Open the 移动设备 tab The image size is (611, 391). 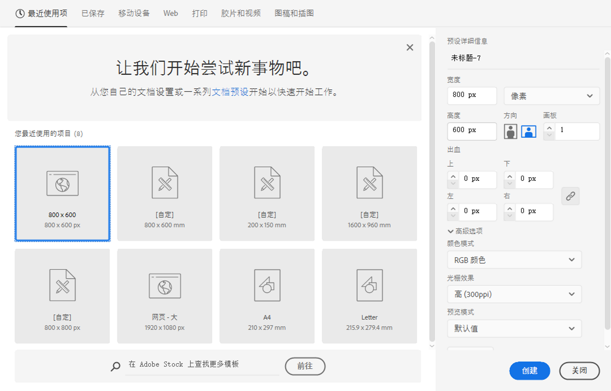[134, 14]
